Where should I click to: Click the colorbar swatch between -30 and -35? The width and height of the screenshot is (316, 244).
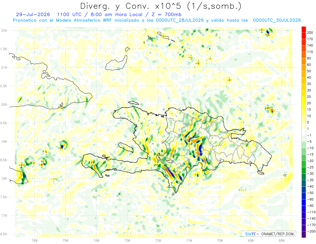click(304, 177)
